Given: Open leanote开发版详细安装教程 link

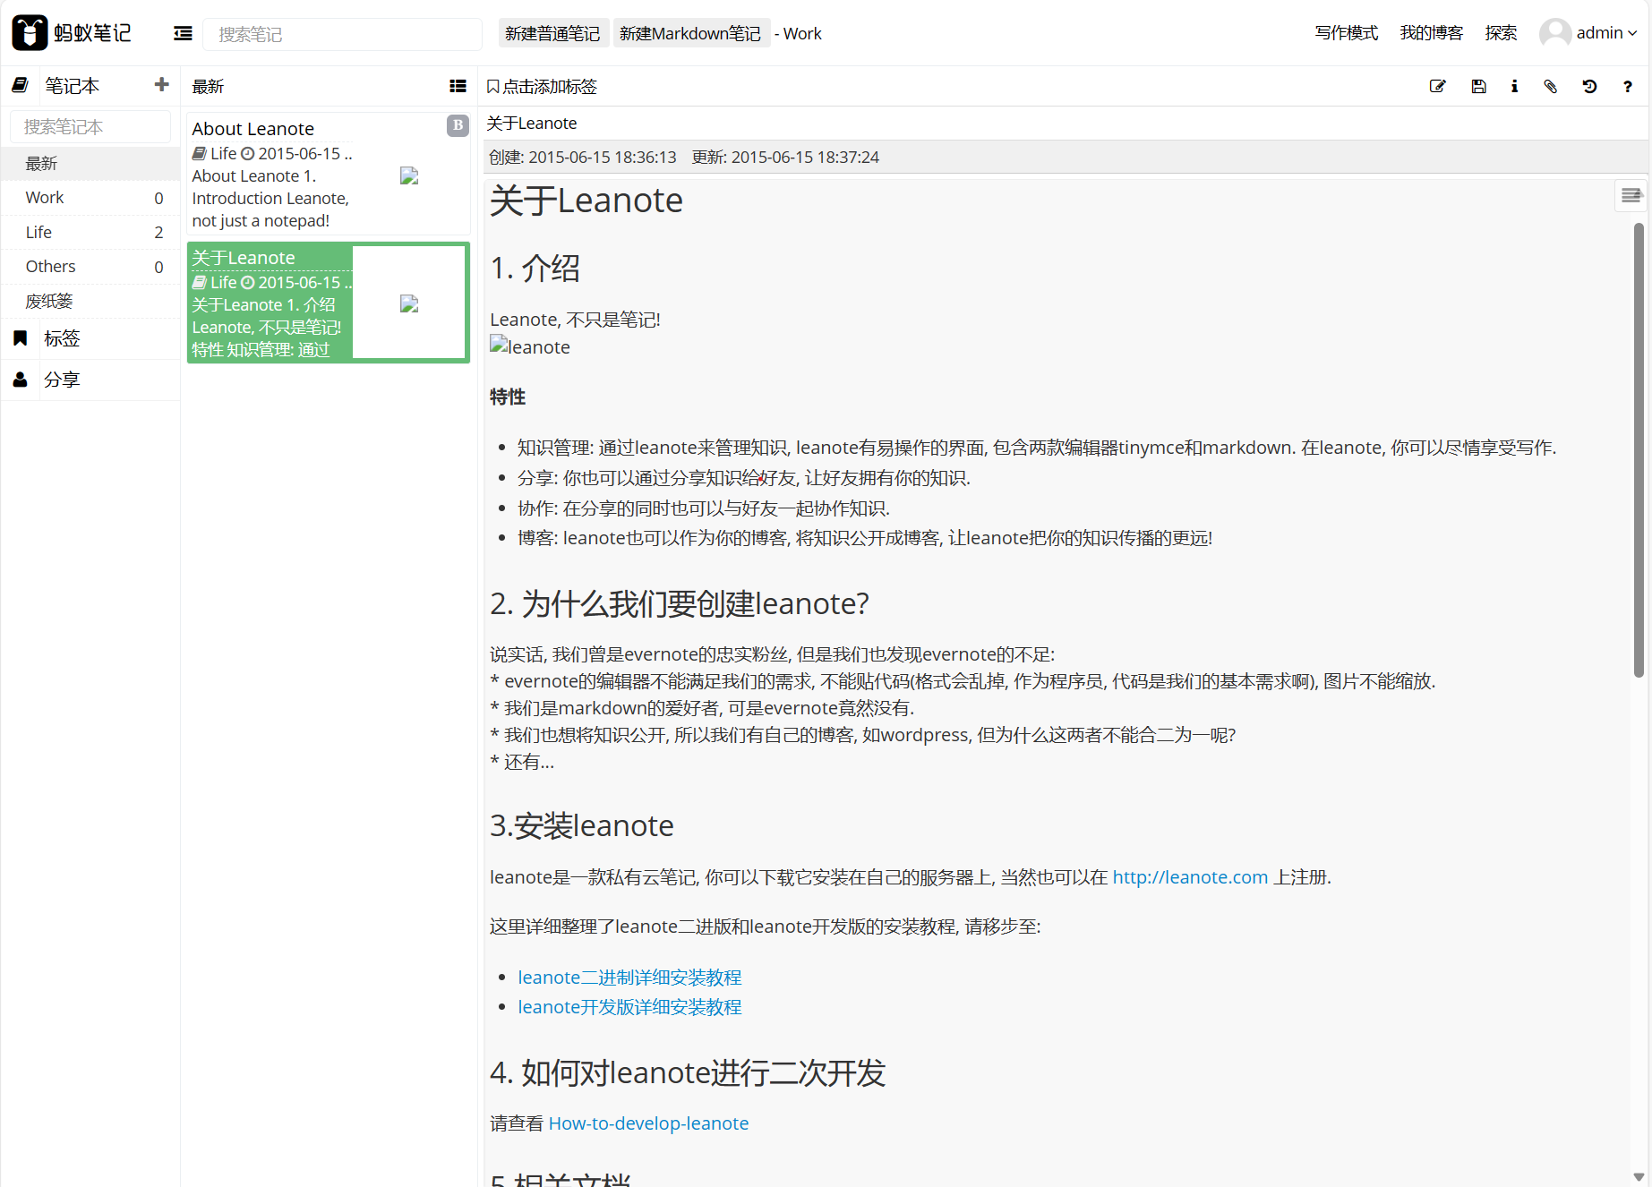Looking at the screenshot, I should 629,1007.
